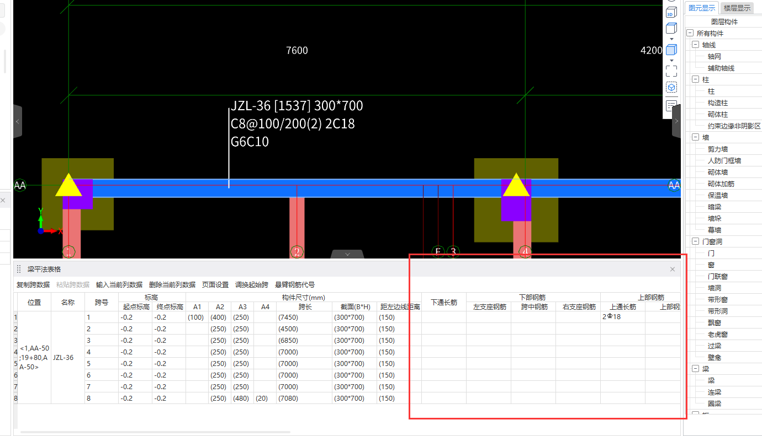762x436 pixels.
Task: Click 输入当前列数据 button
Action: click(119, 285)
